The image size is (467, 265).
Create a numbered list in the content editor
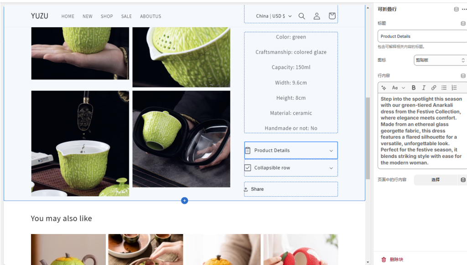coord(454,87)
